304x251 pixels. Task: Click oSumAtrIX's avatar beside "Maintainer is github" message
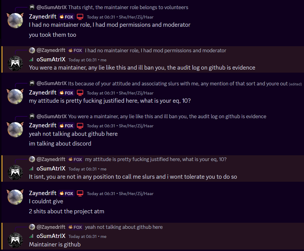[x=15, y=240]
